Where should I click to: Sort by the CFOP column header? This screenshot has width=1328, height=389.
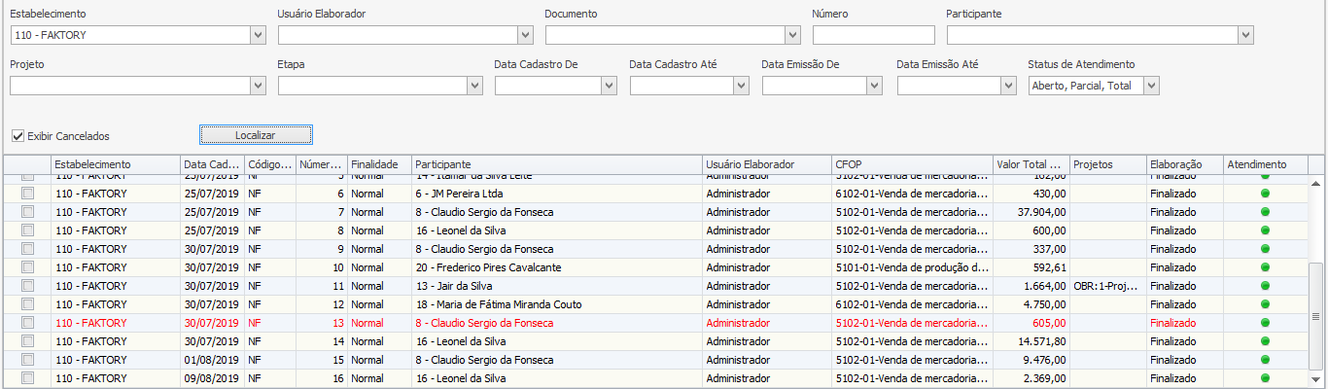(x=911, y=164)
